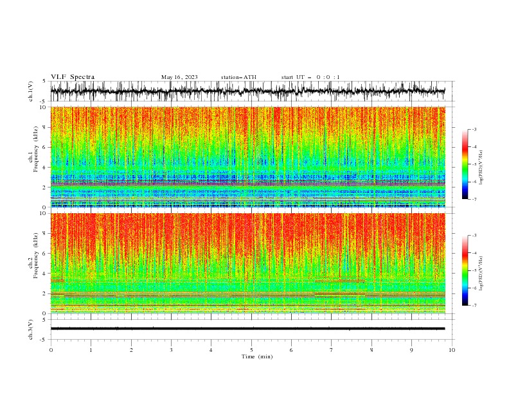The image size is (509, 393).
Task: Click the '1' tick on the time axis
Action: tap(91, 350)
